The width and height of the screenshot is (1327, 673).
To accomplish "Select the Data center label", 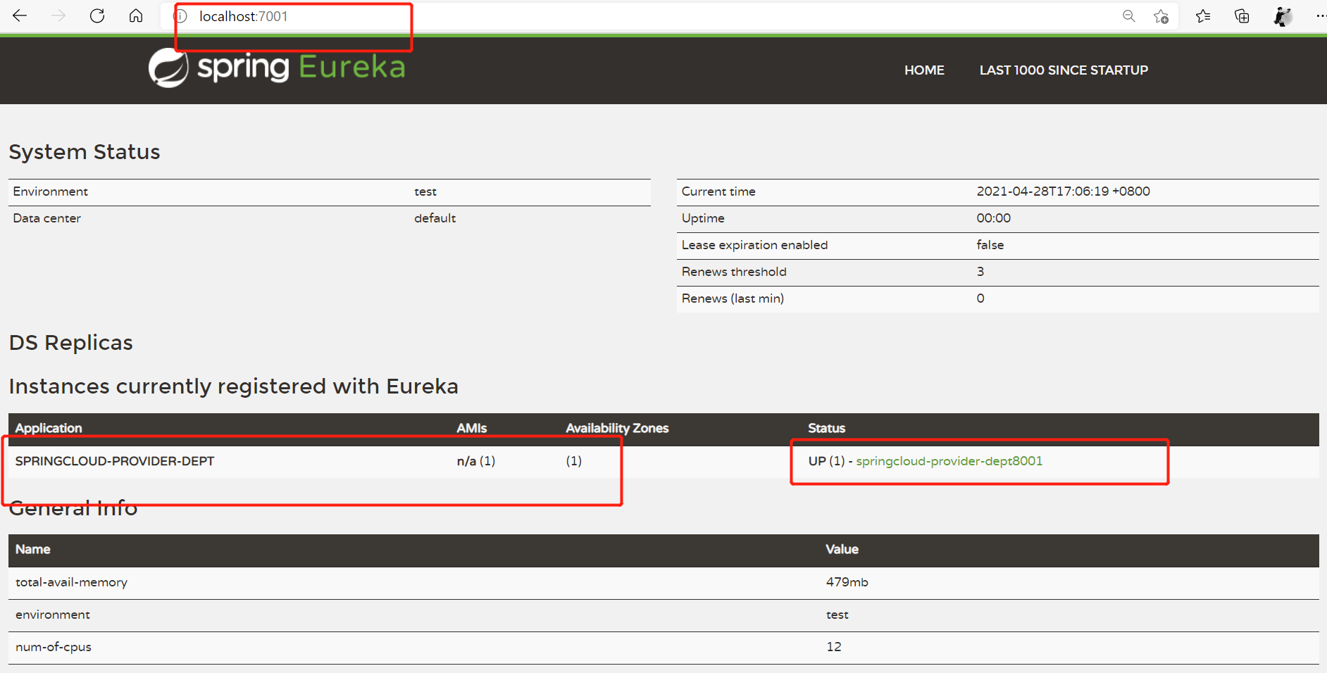I will click(46, 218).
